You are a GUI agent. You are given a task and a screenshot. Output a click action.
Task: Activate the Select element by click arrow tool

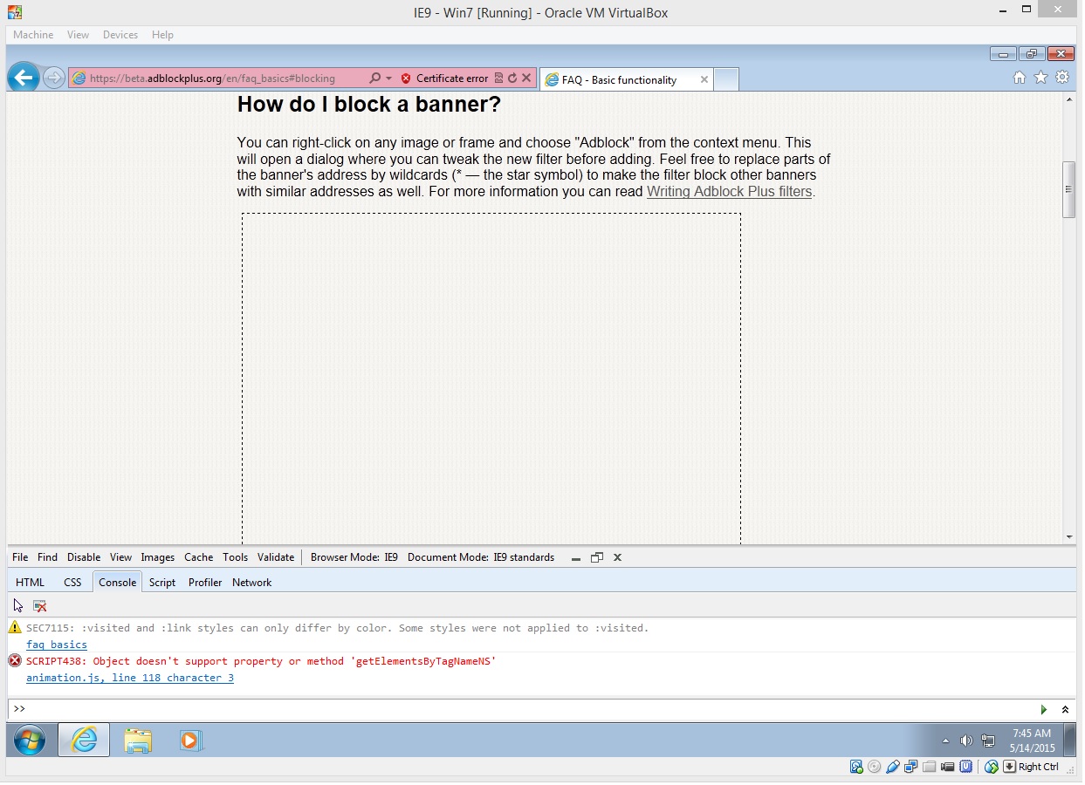pos(18,605)
